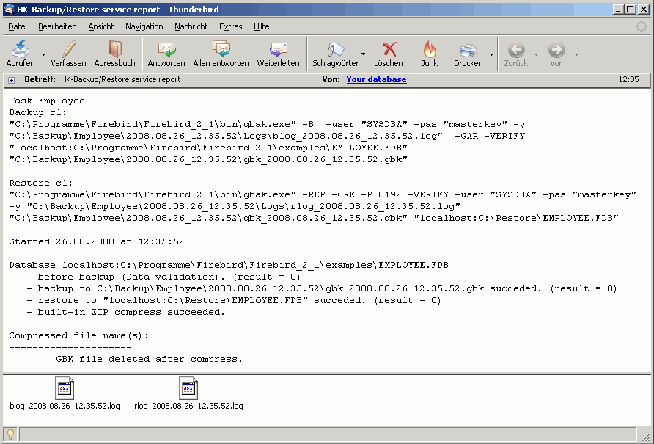The width and height of the screenshot is (654, 444).
Task: Select attachment rlog_2008.08.26_12.35.52.log
Action: click(188, 394)
